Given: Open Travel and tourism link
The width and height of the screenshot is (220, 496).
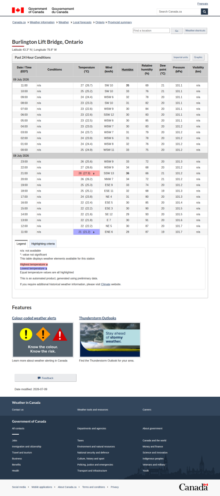Looking at the screenshot, I should 22,453.
